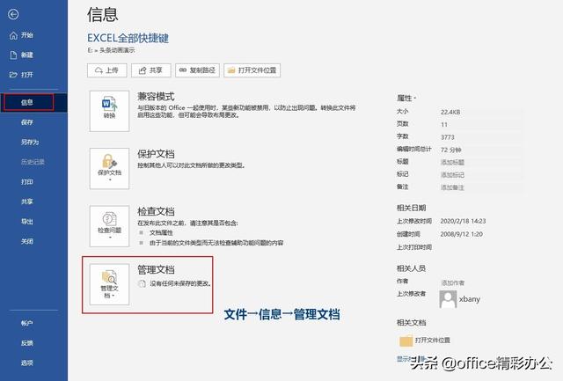Click the 72 分钟 editing time value
Screen dimensions: 563x381
[450, 150]
